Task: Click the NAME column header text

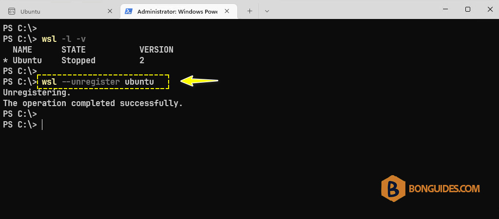Action: (22, 50)
